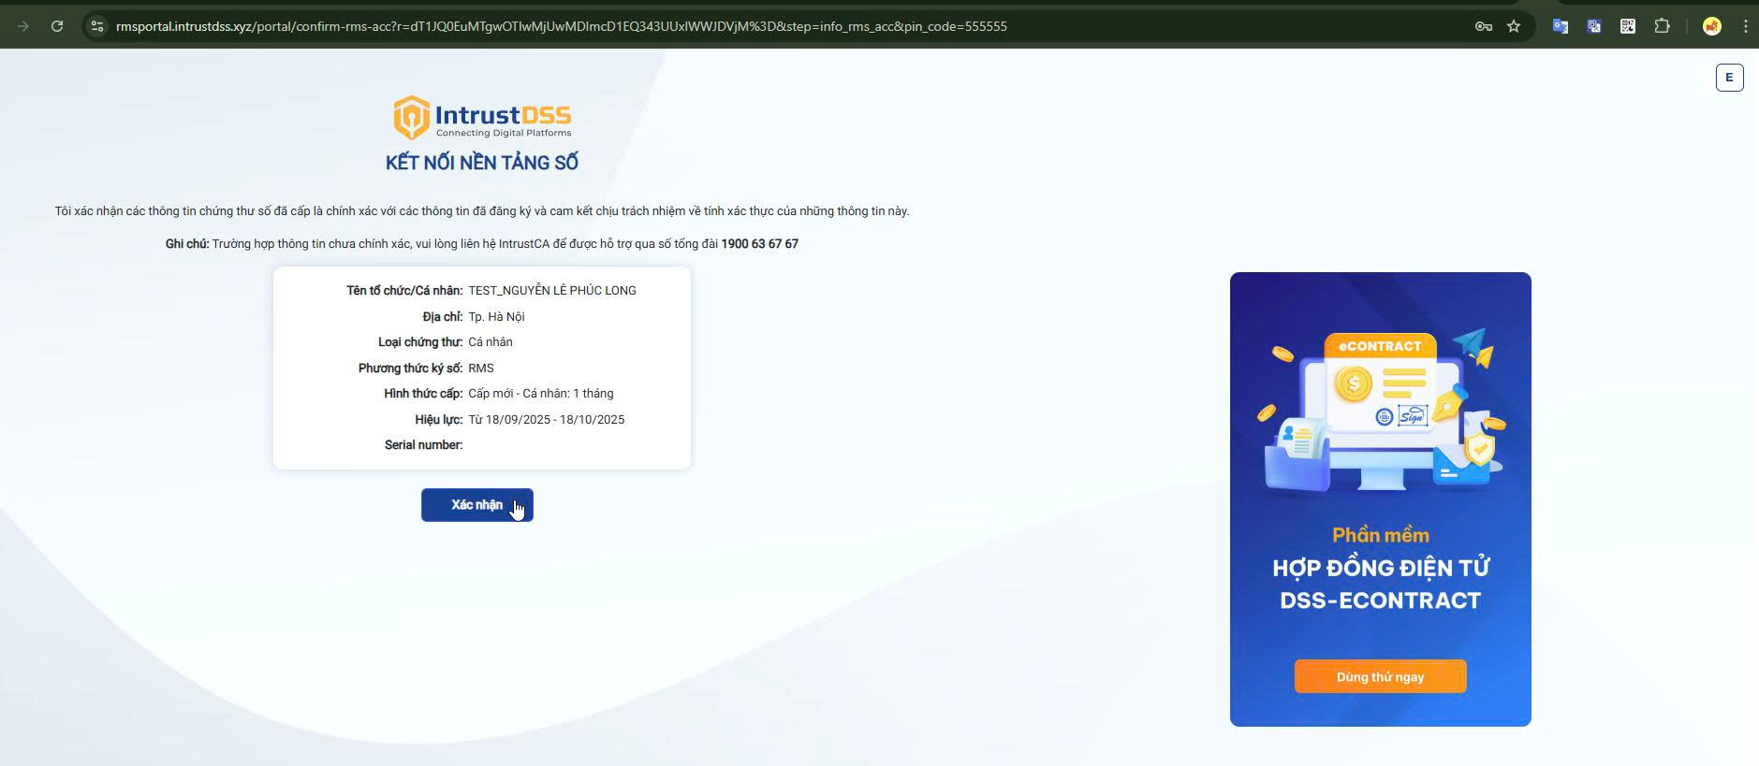Click the certificate type value Cá nhân
Image resolution: width=1759 pixels, height=766 pixels.
491,342
